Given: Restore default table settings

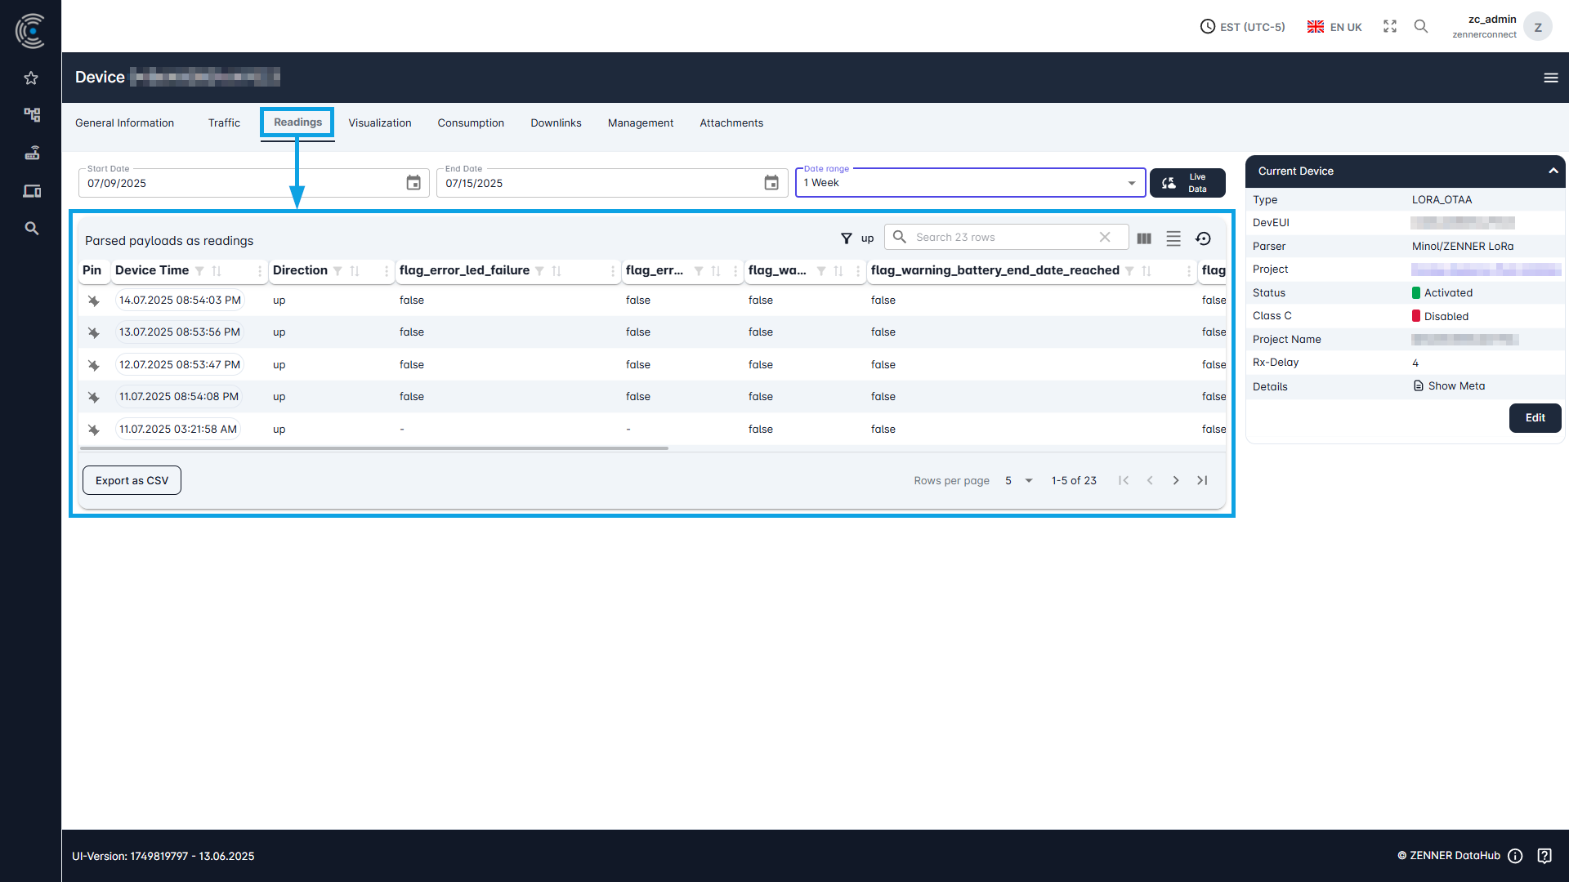Looking at the screenshot, I should tap(1204, 238).
